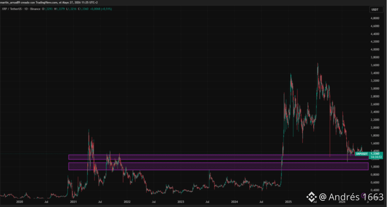The image size is (387, 207).
Task: Click the 2021 label on time axis
Action: (73, 202)
